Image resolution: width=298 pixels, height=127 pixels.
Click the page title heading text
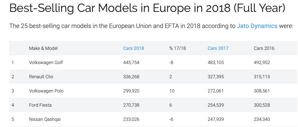click(x=147, y=8)
